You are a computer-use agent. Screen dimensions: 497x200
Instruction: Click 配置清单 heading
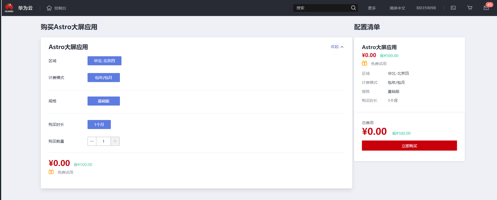[x=367, y=27]
